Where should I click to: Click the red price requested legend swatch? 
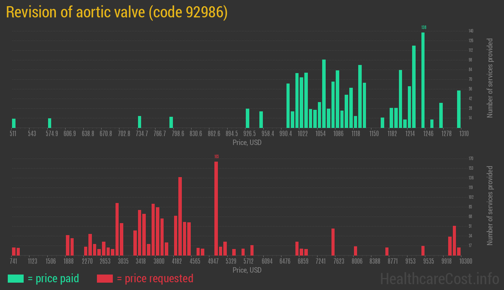click(x=105, y=278)
